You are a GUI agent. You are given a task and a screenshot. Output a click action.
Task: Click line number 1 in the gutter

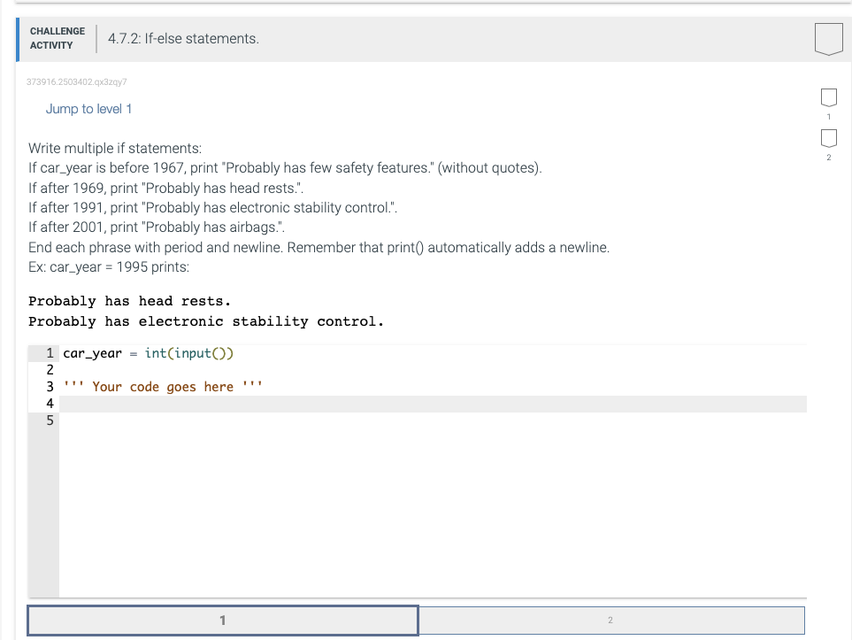(x=50, y=352)
